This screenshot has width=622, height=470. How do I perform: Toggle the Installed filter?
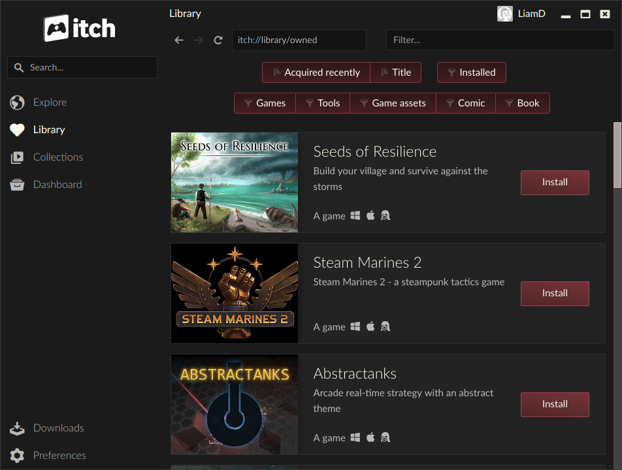[471, 72]
